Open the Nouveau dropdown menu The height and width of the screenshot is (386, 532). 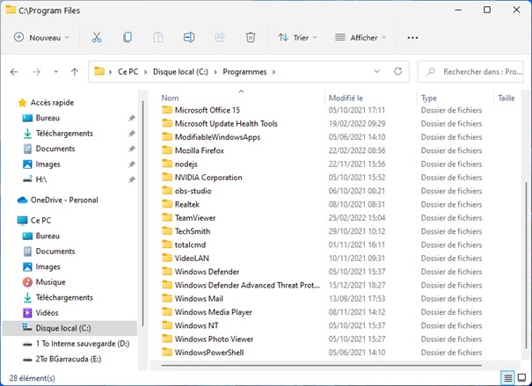click(x=42, y=38)
